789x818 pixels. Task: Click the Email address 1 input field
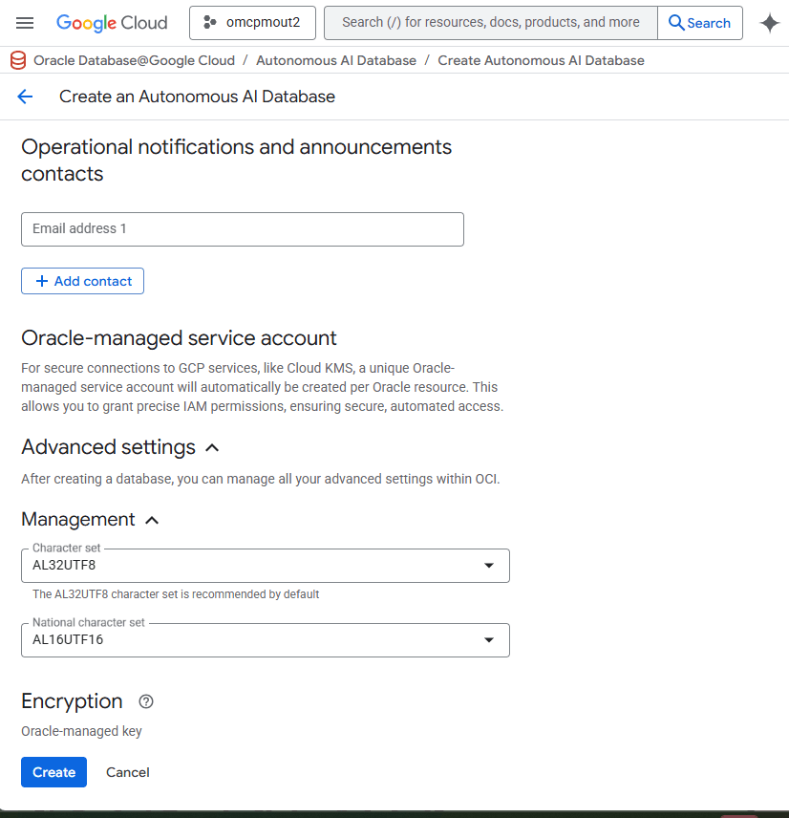point(242,228)
